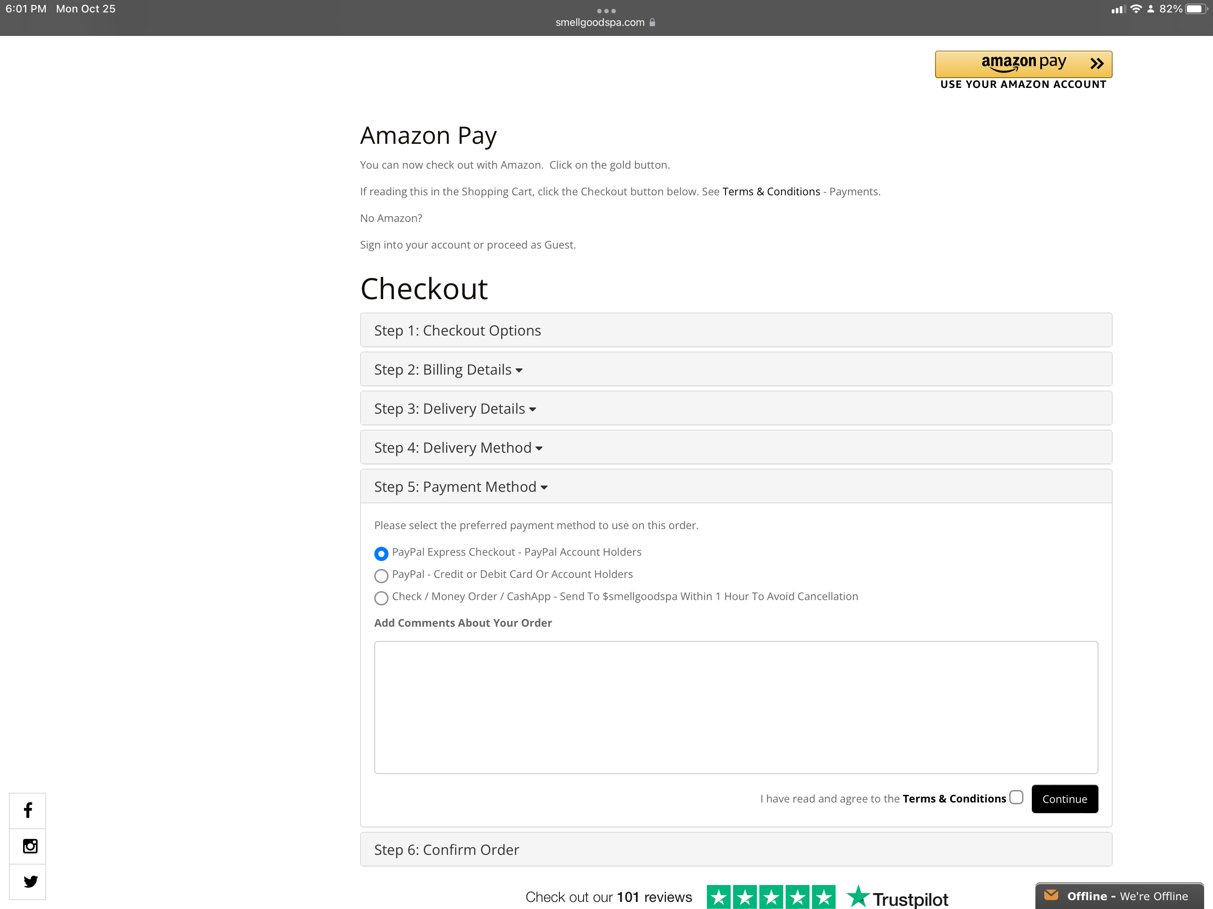Image resolution: width=1213 pixels, height=909 pixels.
Task: Tap the battery indicator in status bar
Action: click(1197, 9)
